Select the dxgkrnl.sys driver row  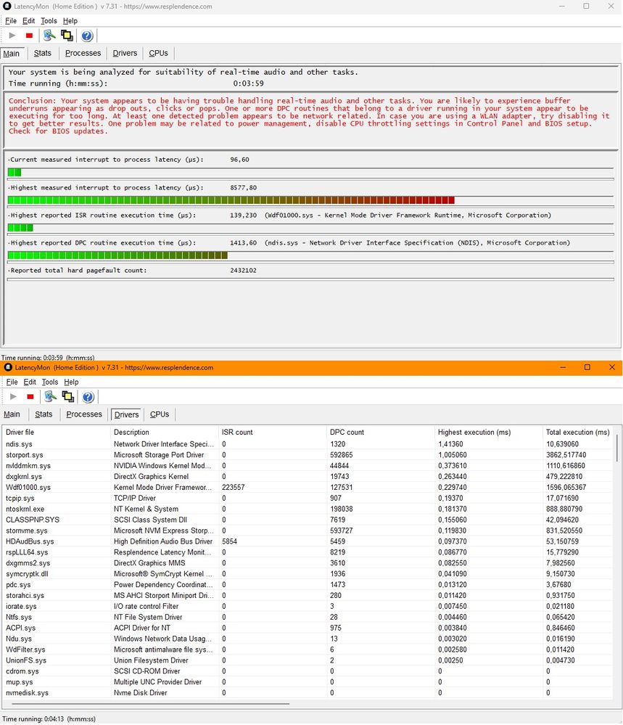coord(308,476)
